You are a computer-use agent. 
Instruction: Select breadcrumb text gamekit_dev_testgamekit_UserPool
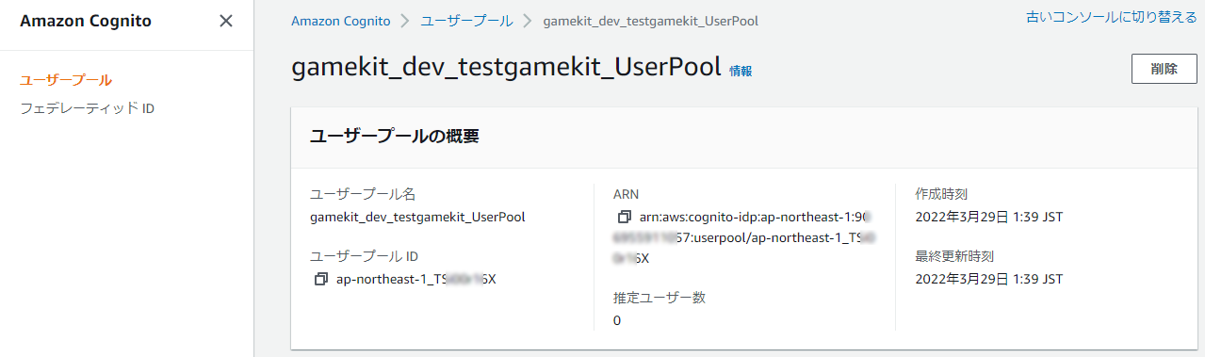tap(651, 21)
